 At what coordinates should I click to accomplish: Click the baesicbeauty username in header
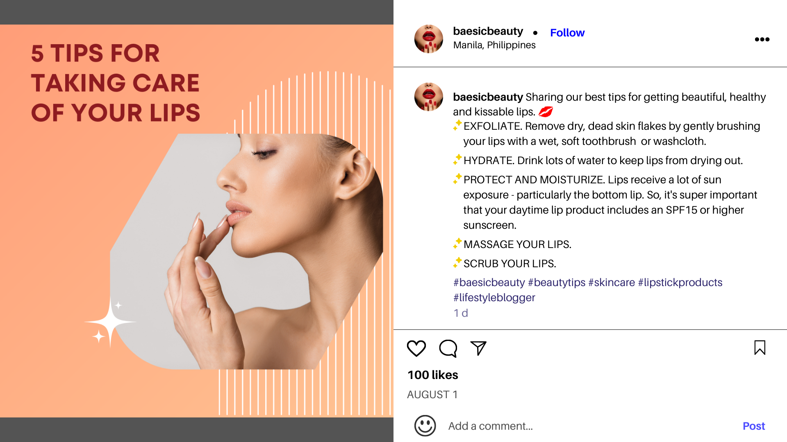[488, 31]
